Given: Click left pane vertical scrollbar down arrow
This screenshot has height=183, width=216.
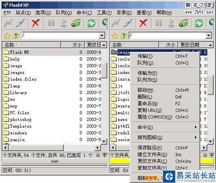Looking at the screenshot, I should point(104,141).
